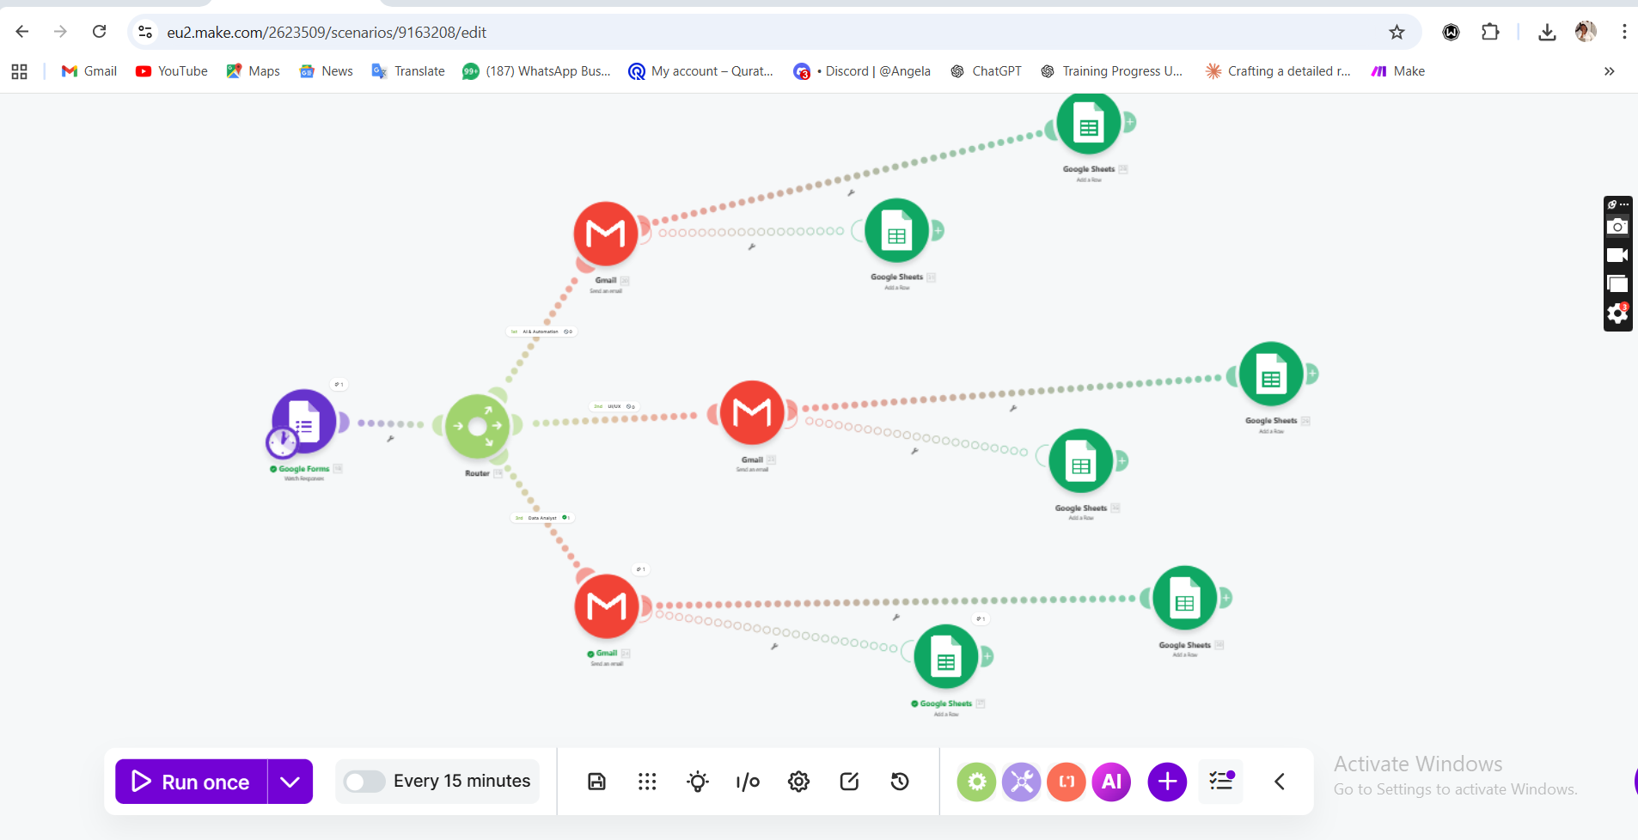Open the Gmail bookmark
The height and width of the screenshot is (840, 1638).
pos(89,71)
